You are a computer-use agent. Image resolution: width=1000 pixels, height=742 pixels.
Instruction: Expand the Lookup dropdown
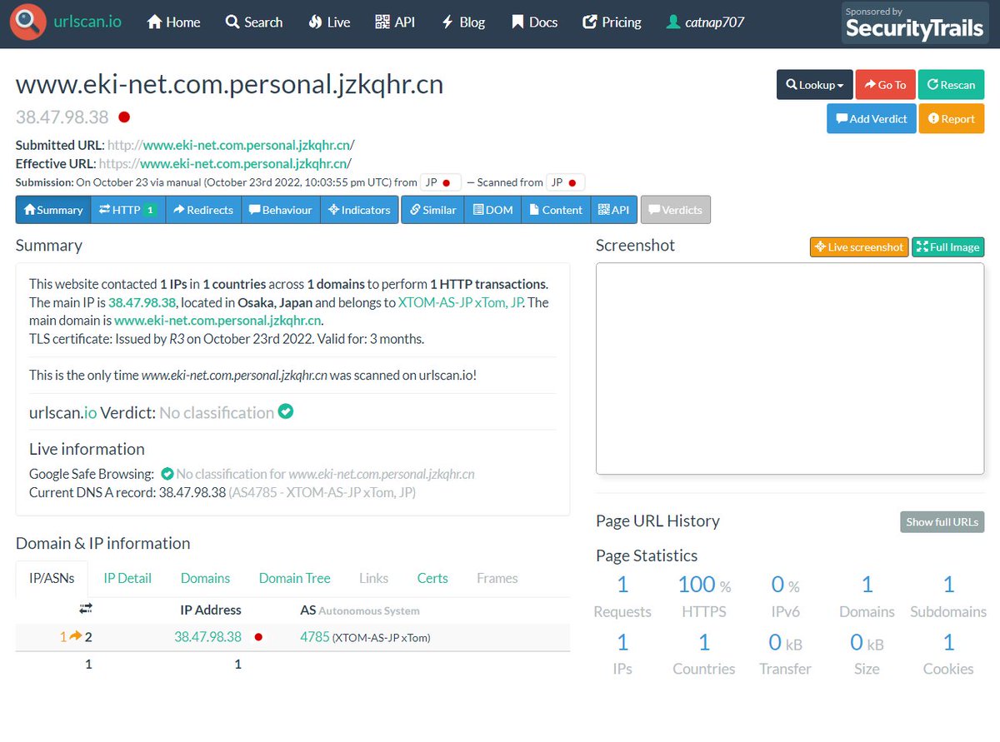pos(815,85)
